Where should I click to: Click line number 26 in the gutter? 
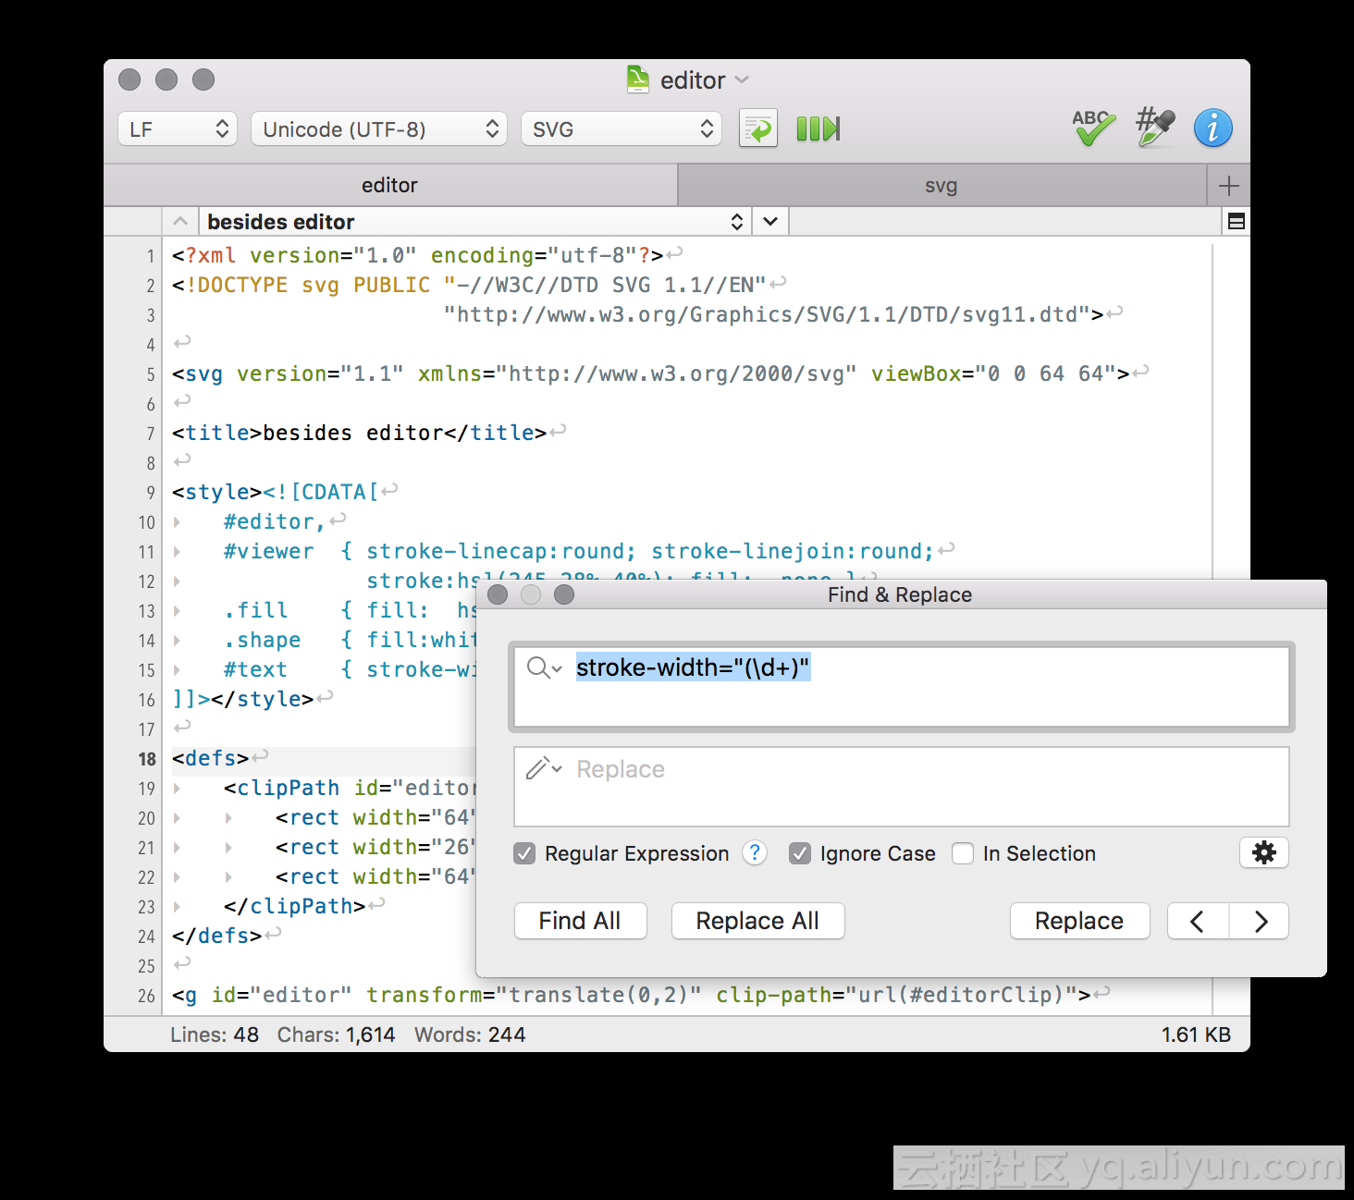(147, 996)
